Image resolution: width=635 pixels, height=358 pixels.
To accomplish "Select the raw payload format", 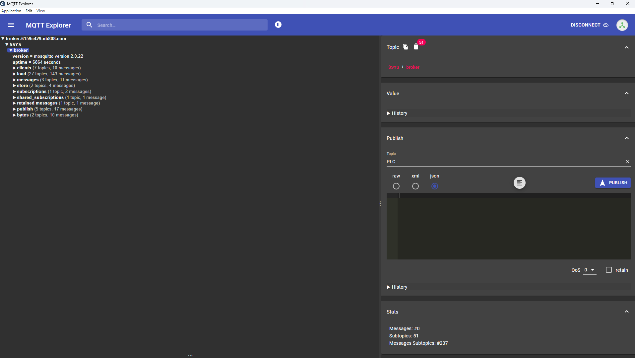I will click(396, 186).
